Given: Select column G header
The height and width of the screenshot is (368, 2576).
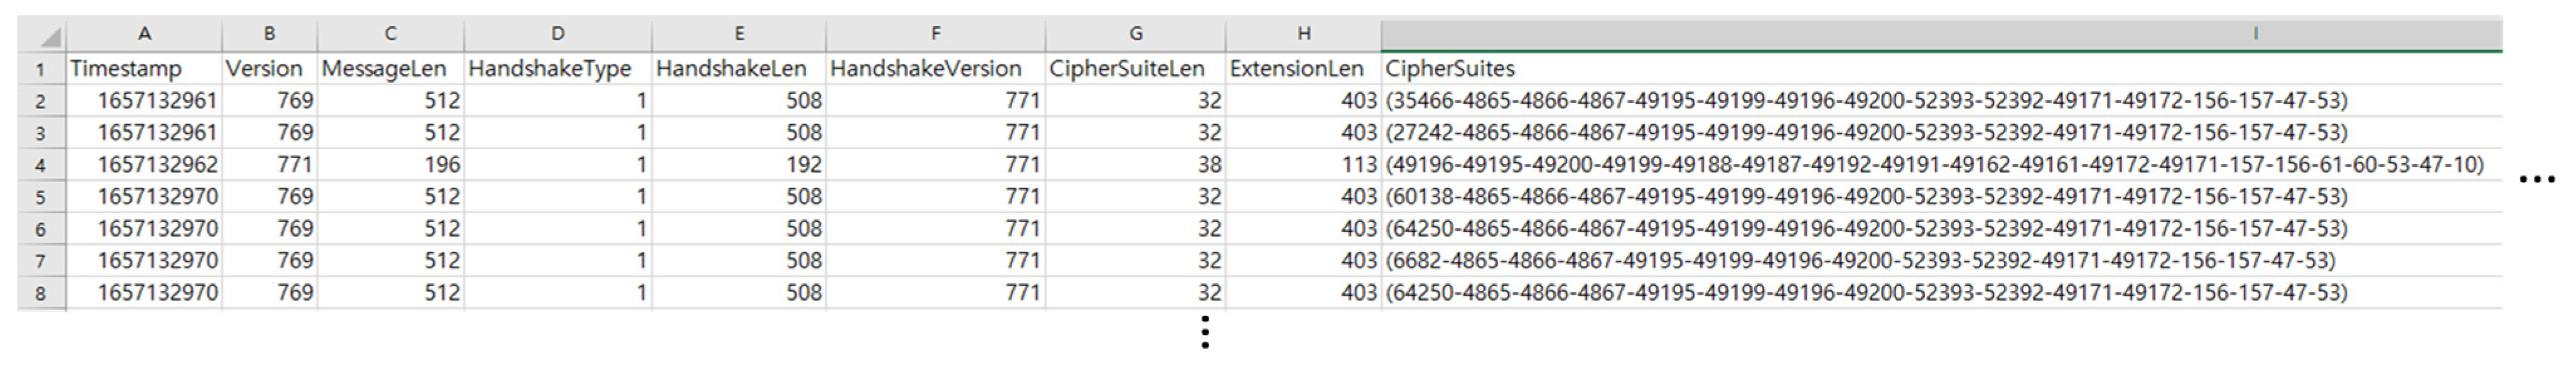Looking at the screenshot, I should [x=1135, y=34].
